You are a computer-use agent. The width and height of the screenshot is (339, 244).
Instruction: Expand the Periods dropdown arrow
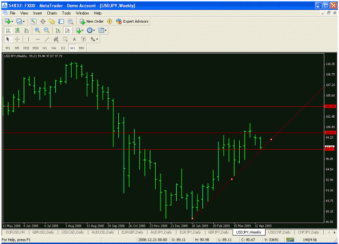(x=94, y=30)
